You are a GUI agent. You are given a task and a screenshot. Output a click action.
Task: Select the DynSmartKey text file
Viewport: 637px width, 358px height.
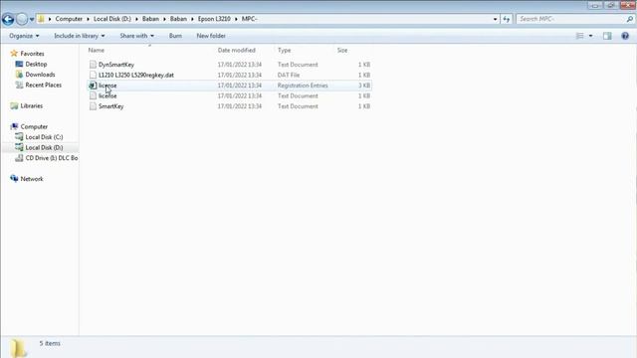[116, 65]
